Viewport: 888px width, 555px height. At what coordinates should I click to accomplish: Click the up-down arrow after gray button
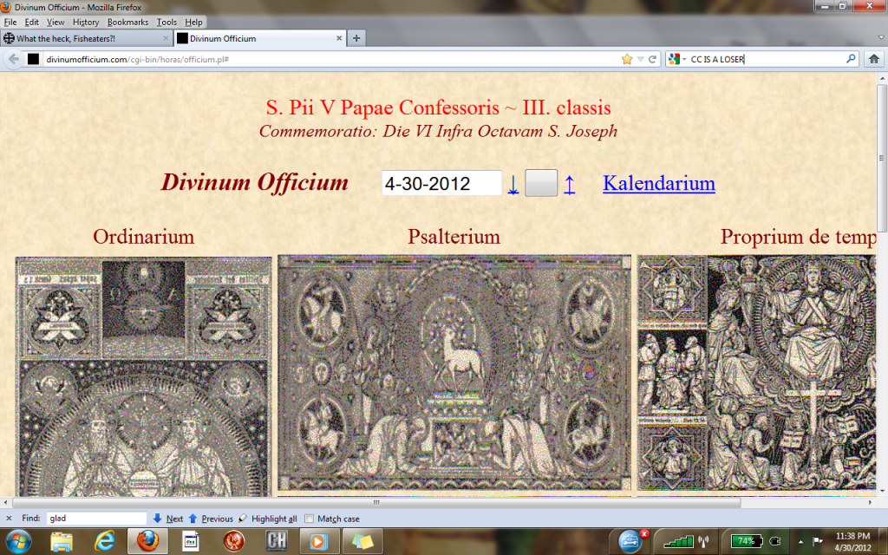(x=569, y=185)
